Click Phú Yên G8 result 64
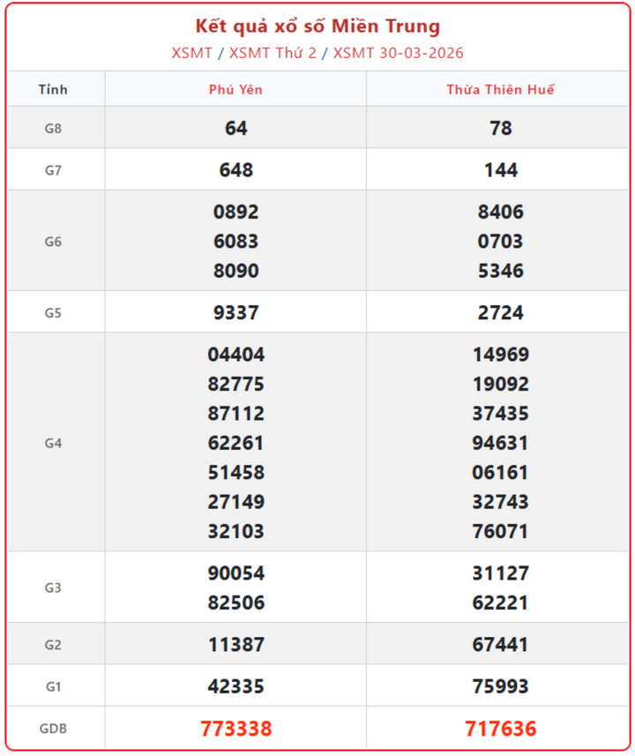 point(235,128)
